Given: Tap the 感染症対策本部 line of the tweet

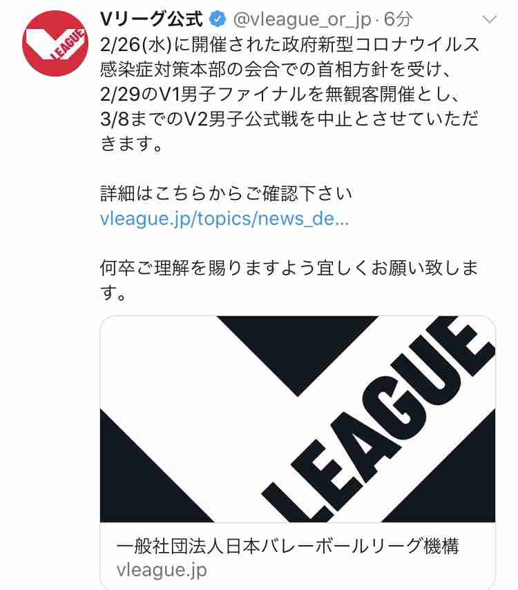Looking at the screenshot, I should point(276,70).
